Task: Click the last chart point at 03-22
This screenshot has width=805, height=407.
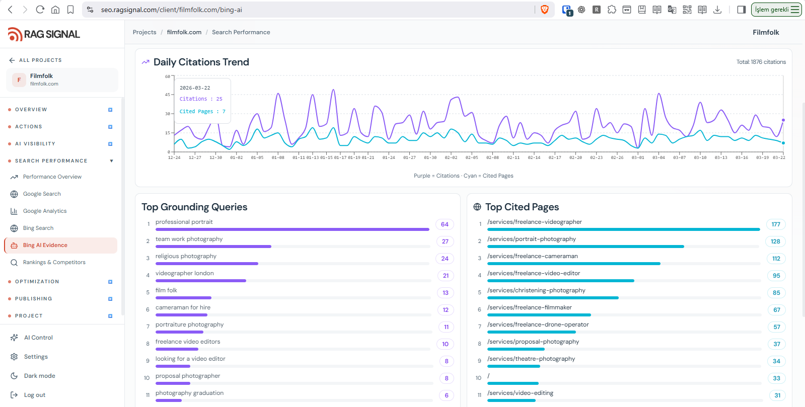Action: click(x=783, y=120)
